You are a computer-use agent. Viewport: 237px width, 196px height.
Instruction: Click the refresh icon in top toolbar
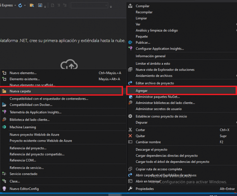tap(20, 5)
